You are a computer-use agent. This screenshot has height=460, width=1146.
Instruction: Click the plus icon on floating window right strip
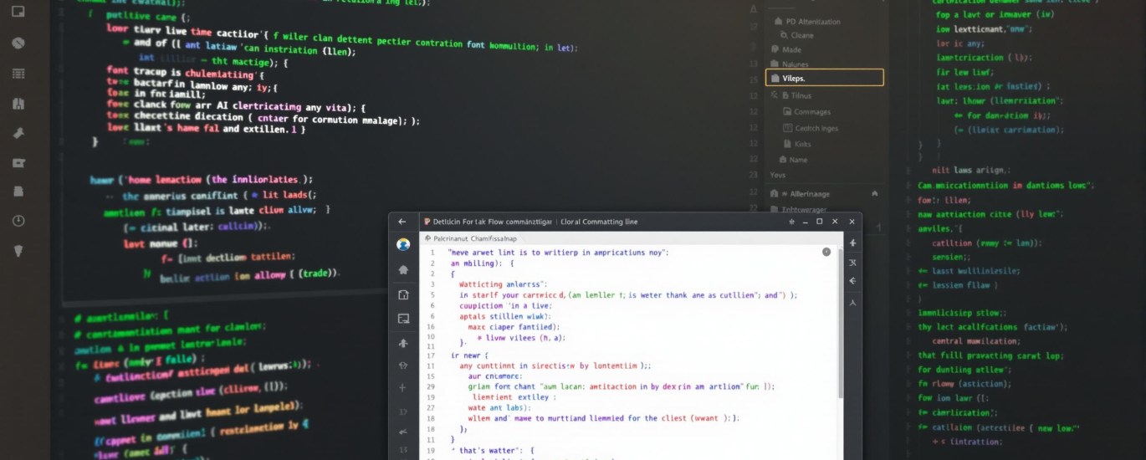pyautogui.click(x=852, y=243)
